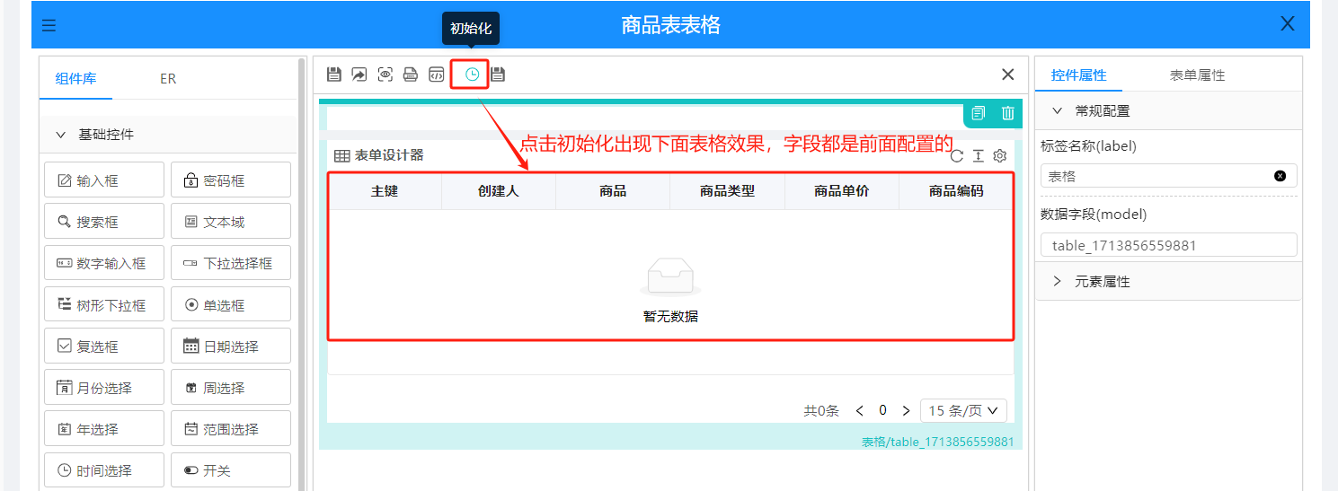
Task: Switch to the 表单属性 tab
Action: [1197, 75]
